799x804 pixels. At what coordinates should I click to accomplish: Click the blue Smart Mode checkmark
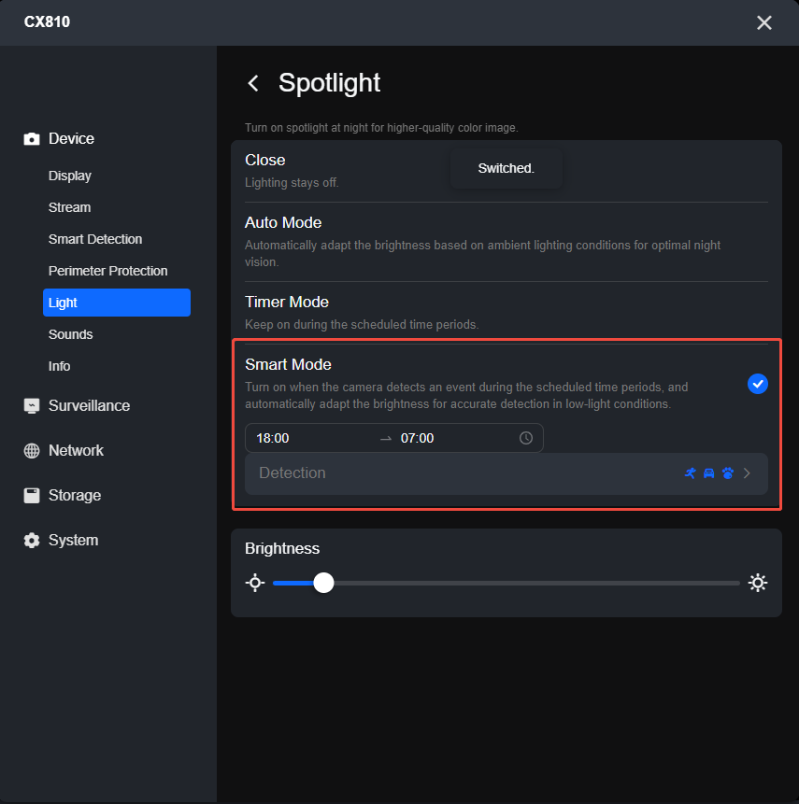point(758,384)
